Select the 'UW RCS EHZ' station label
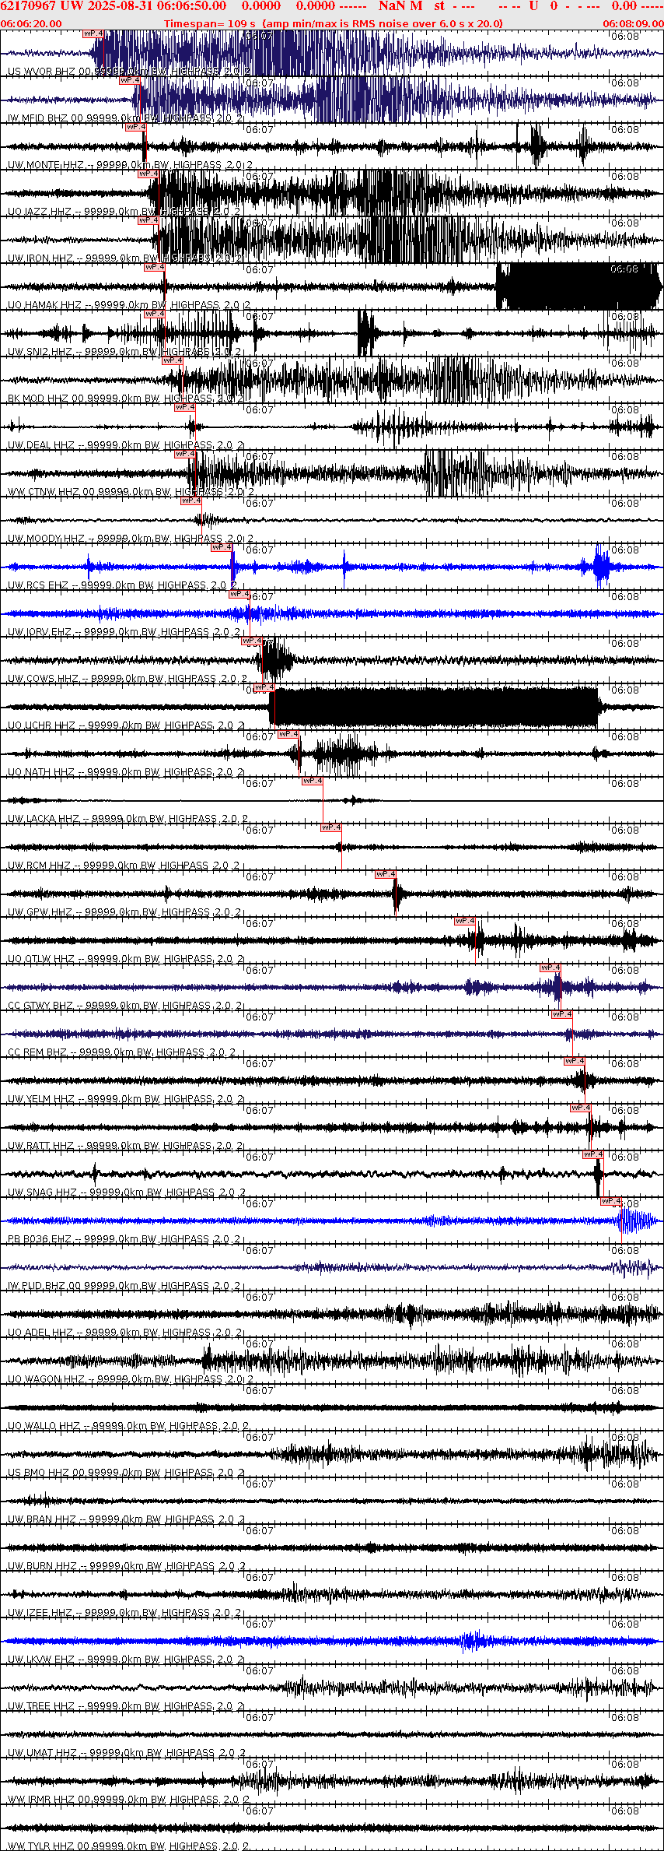Image resolution: width=664 pixels, height=1851 pixels. (38, 585)
